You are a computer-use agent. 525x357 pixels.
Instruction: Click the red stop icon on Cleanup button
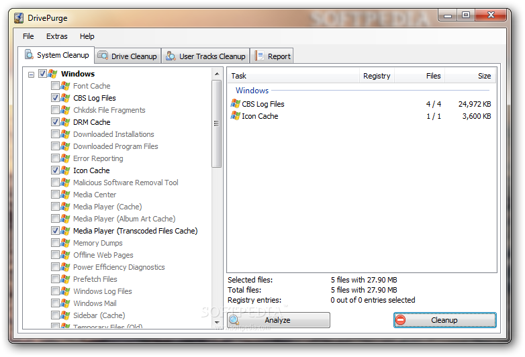point(400,320)
